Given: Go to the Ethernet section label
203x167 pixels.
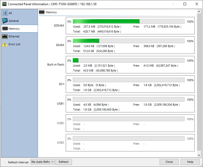Looking at the screenshot, I should pos(14,36).
